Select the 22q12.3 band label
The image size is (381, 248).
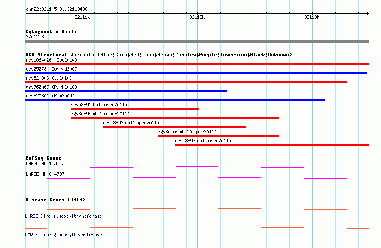pos(35,37)
